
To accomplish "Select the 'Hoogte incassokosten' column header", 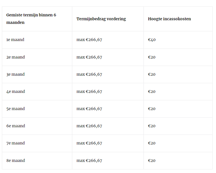I will [x=170, y=19].
